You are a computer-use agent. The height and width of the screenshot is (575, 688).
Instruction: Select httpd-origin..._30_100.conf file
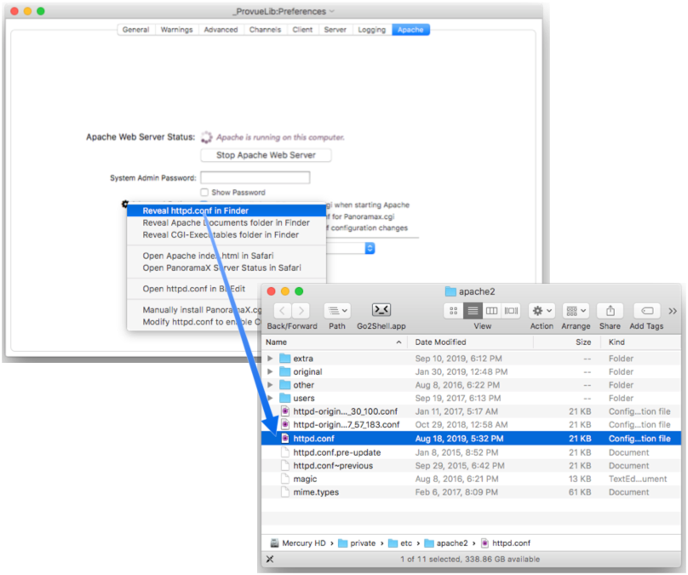(471, 411)
